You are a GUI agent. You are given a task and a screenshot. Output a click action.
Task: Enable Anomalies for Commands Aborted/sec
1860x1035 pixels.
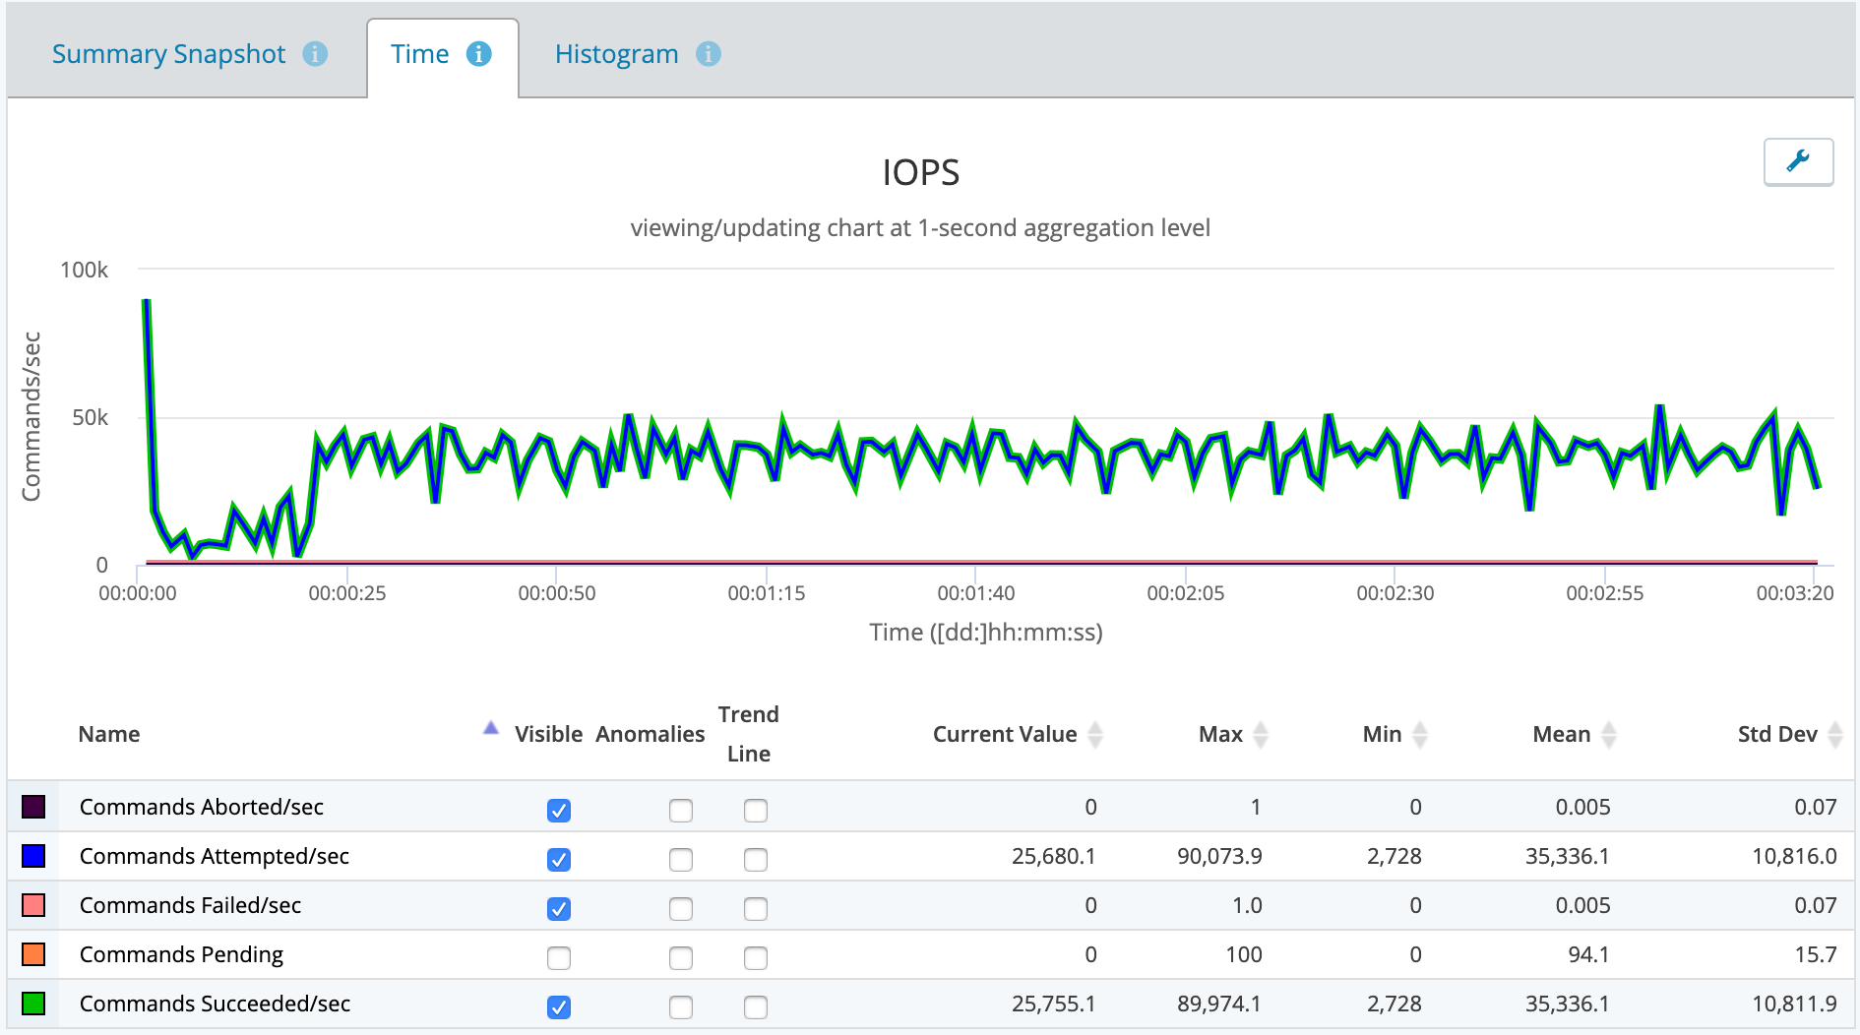click(681, 810)
